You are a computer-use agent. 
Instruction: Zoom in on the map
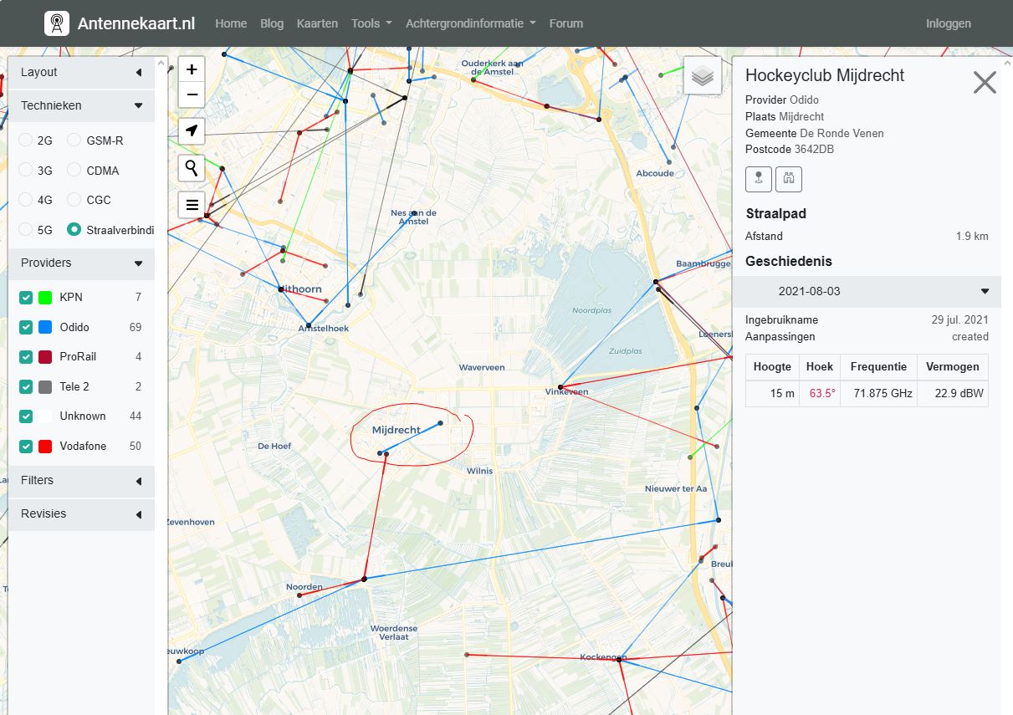tap(192, 69)
